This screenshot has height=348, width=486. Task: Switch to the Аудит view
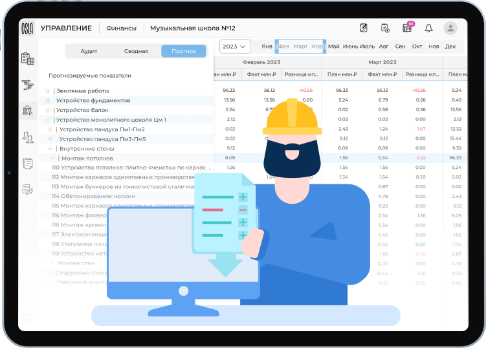(x=89, y=51)
